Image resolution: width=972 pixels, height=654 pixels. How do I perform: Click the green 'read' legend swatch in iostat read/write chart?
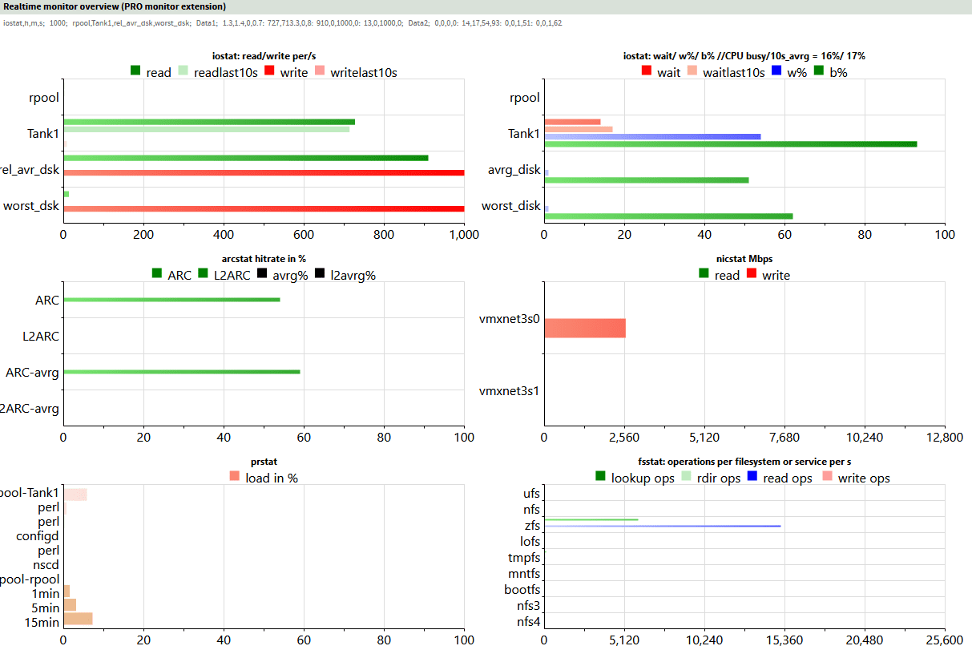(135, 71)
